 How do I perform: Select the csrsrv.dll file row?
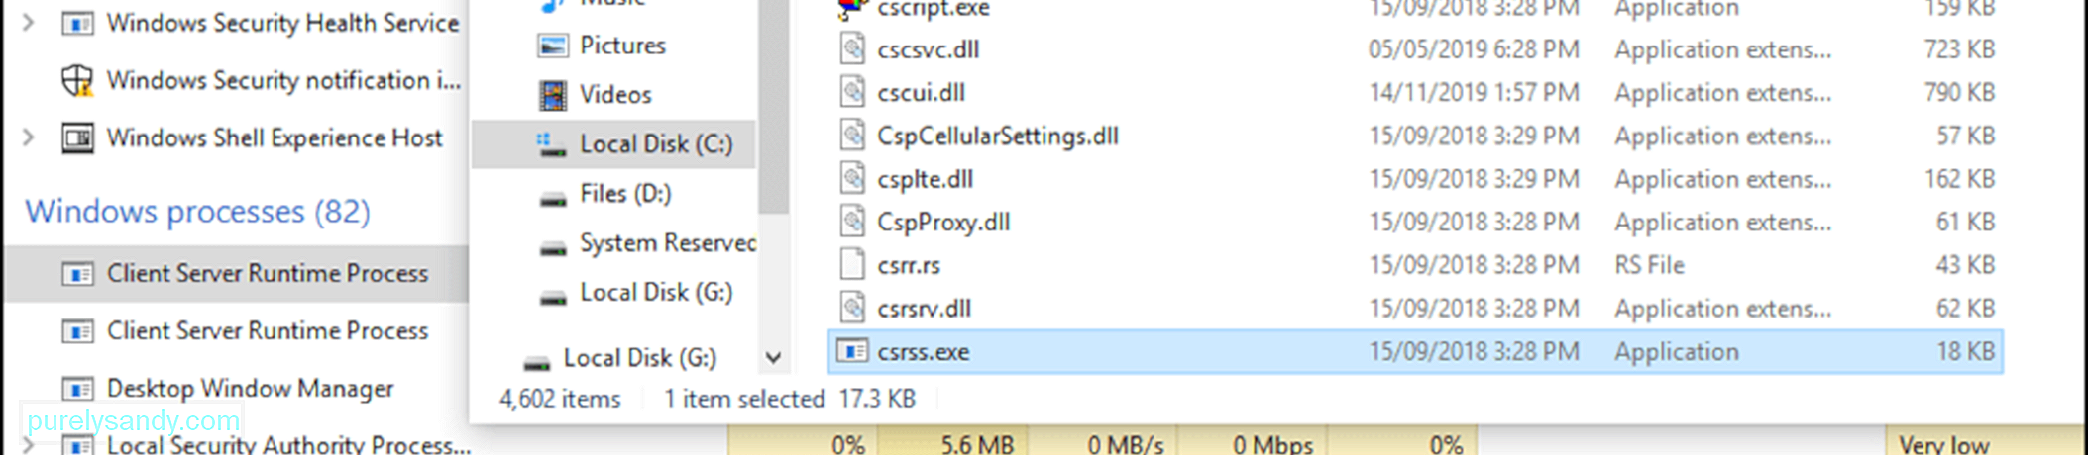pyautogui.click(x=1414, y=309)
